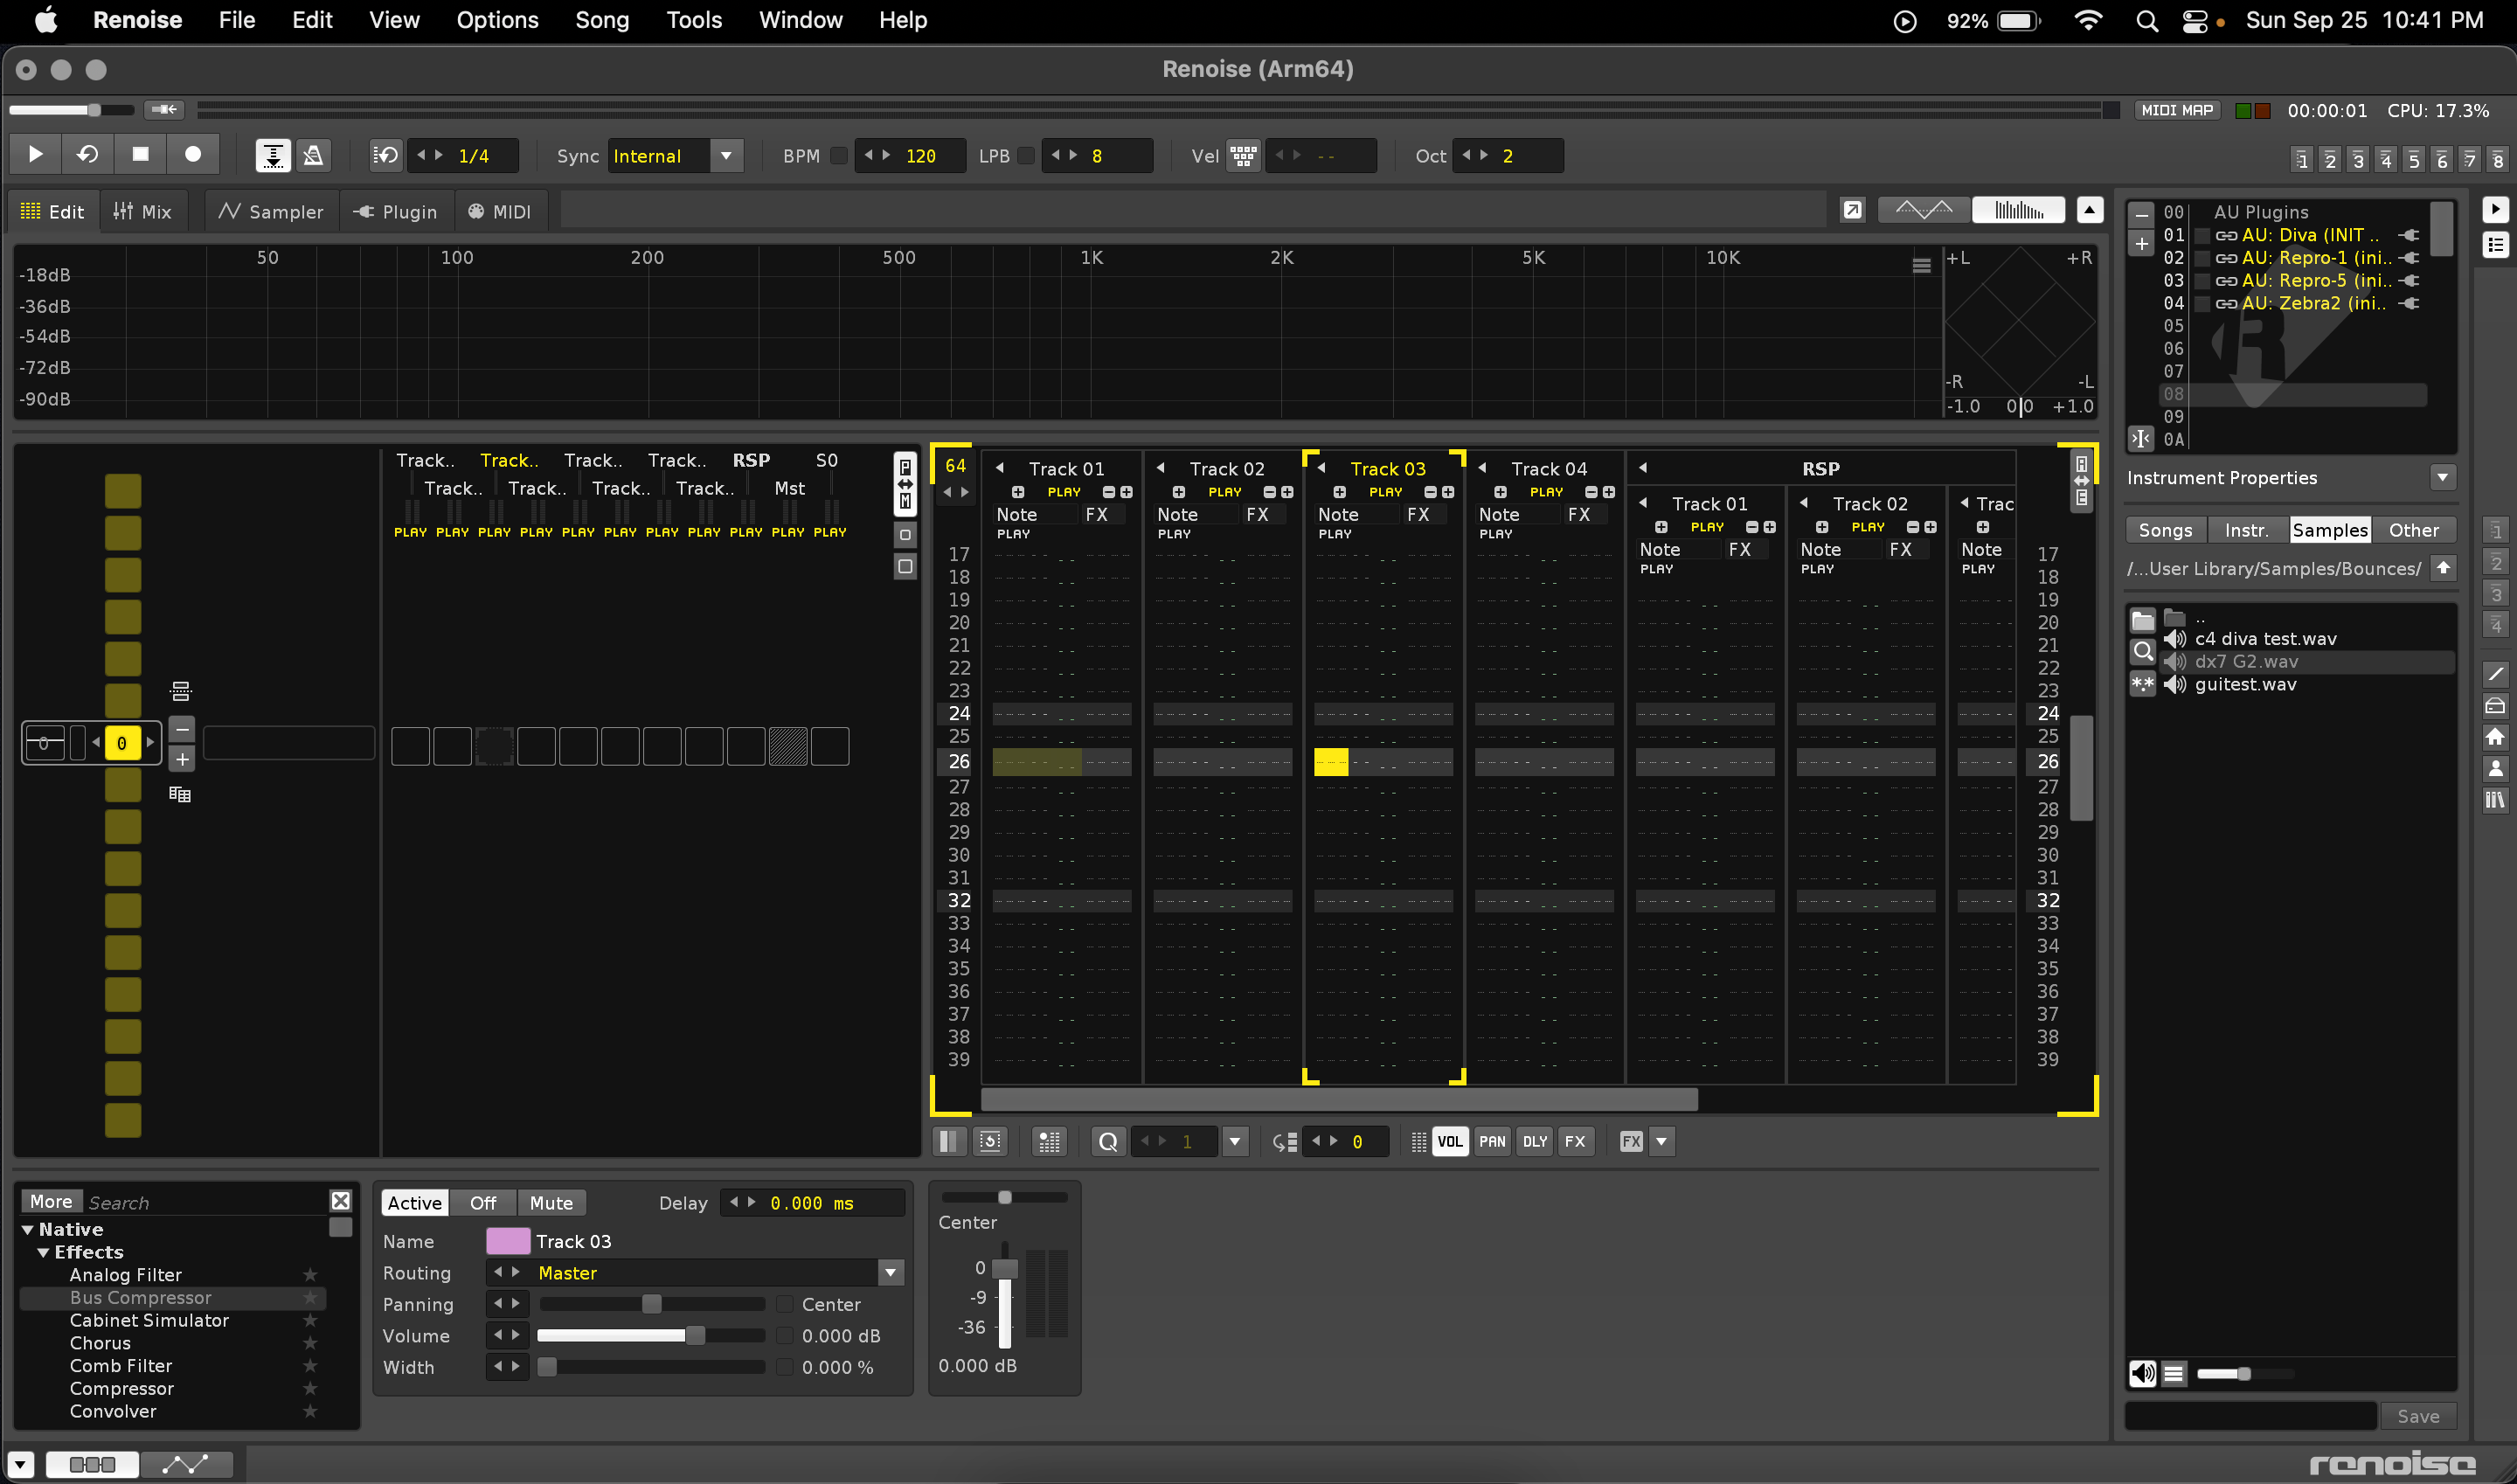
Task: Open the MIDI tab
Action: pyautogui.click(x=500, y=211)
